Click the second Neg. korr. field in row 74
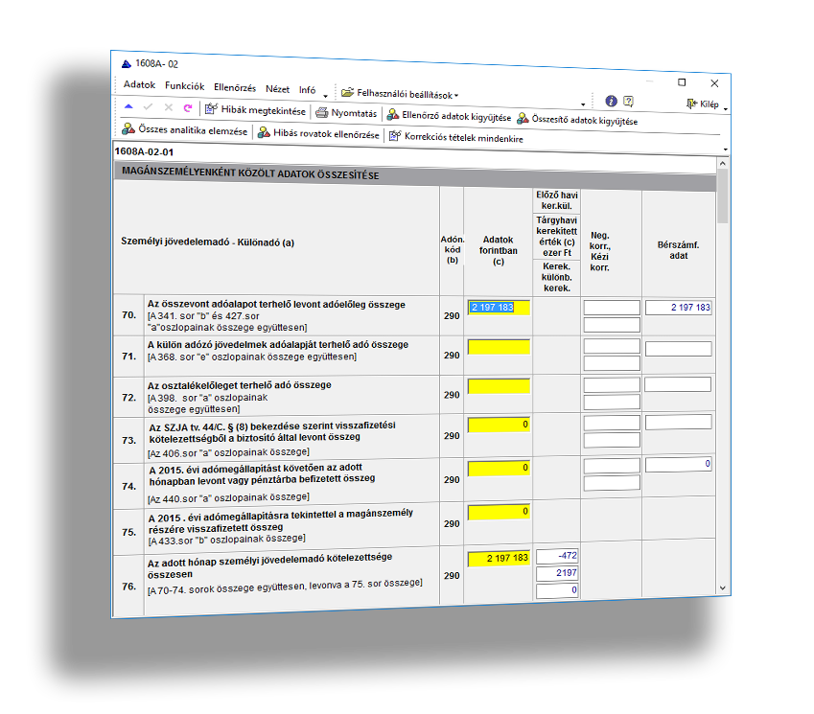 (x=612, y=483)
